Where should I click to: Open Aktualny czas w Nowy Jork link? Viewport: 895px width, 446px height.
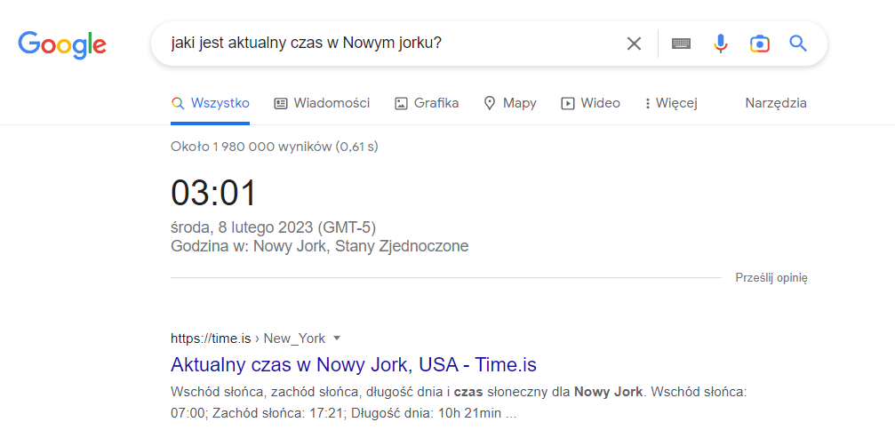[353, 364]
